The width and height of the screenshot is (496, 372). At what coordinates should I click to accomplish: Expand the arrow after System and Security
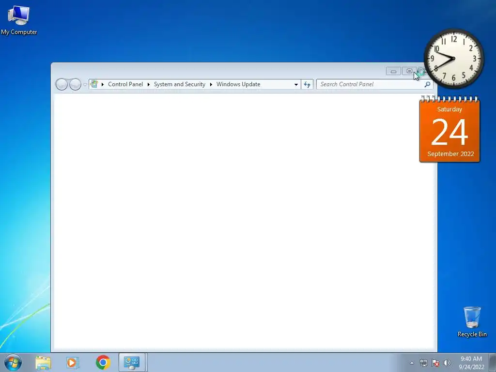(x=211, y=84)
